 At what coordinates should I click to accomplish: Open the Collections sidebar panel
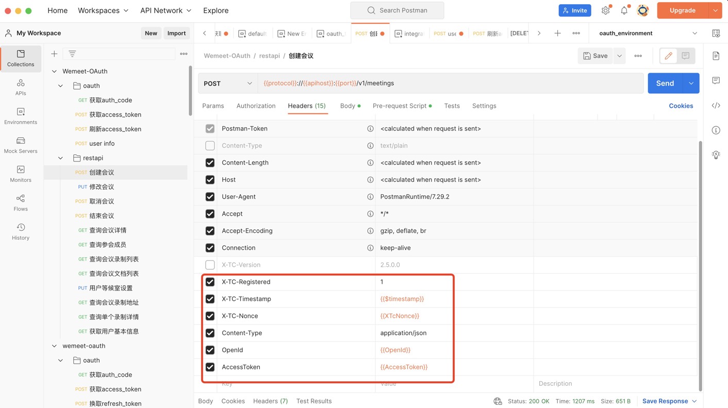21,58
